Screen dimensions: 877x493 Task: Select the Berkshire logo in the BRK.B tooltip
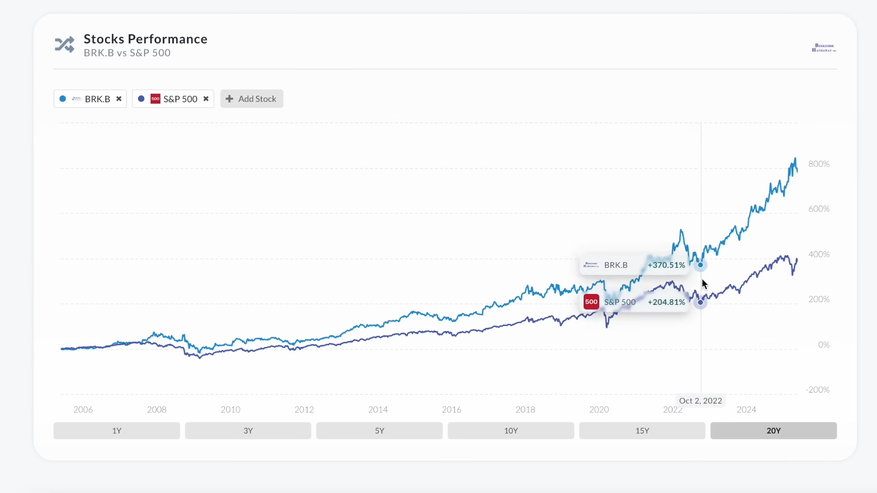point(591,265)
